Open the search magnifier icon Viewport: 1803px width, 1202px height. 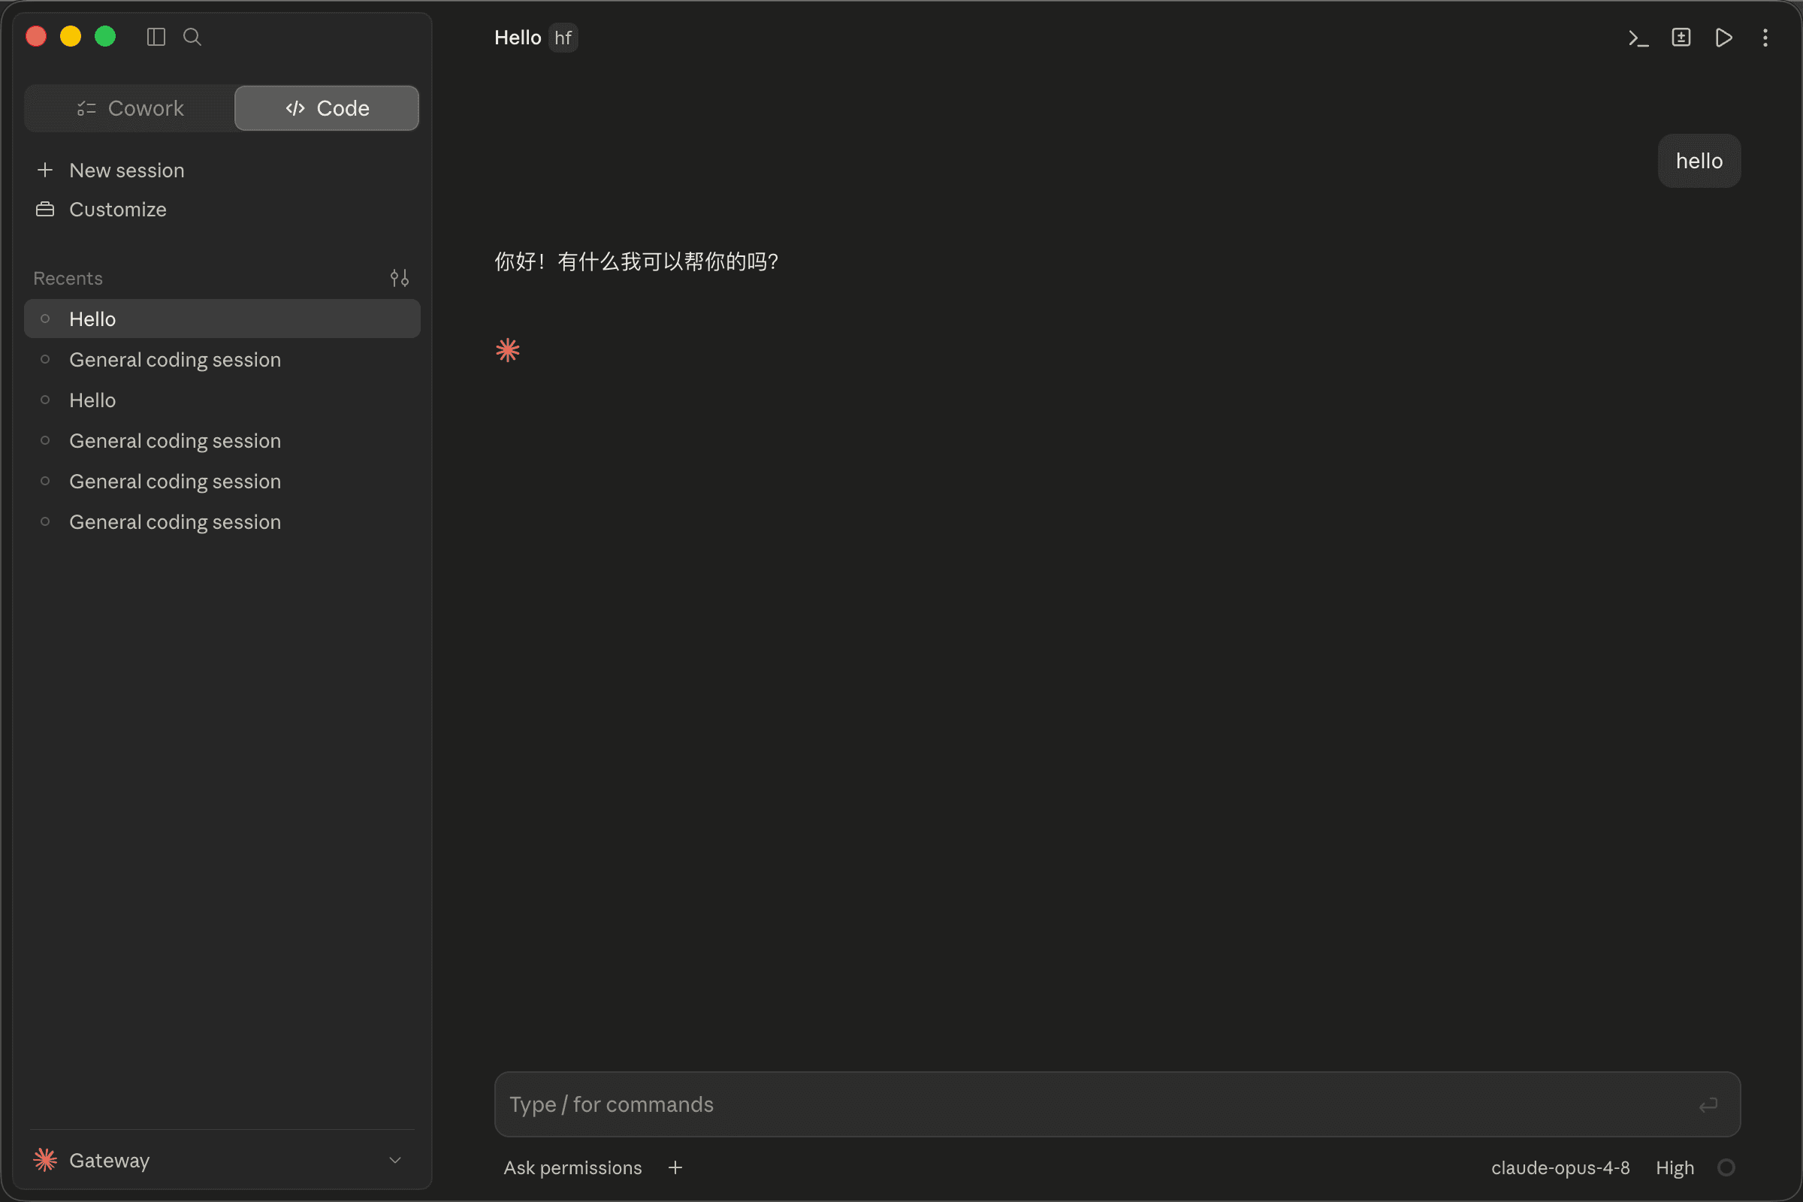(192, 37)
